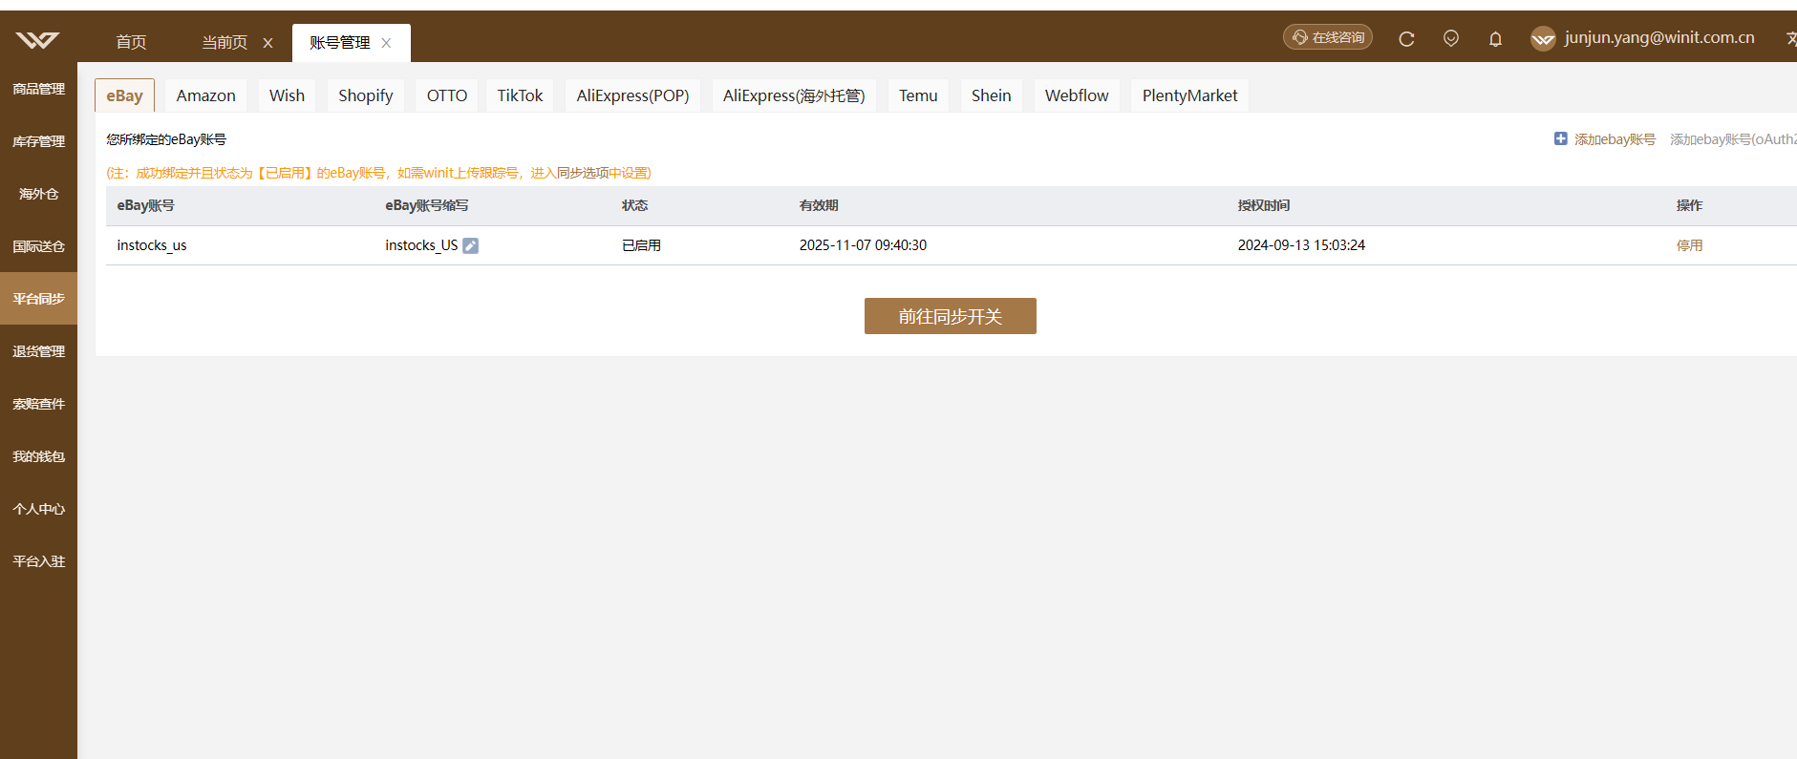Viewport: 1797px width, 759px height.
Task: Edit instocks_US abbreviation pencil icon
Action: pyautogui.click(x=470, y=245)
